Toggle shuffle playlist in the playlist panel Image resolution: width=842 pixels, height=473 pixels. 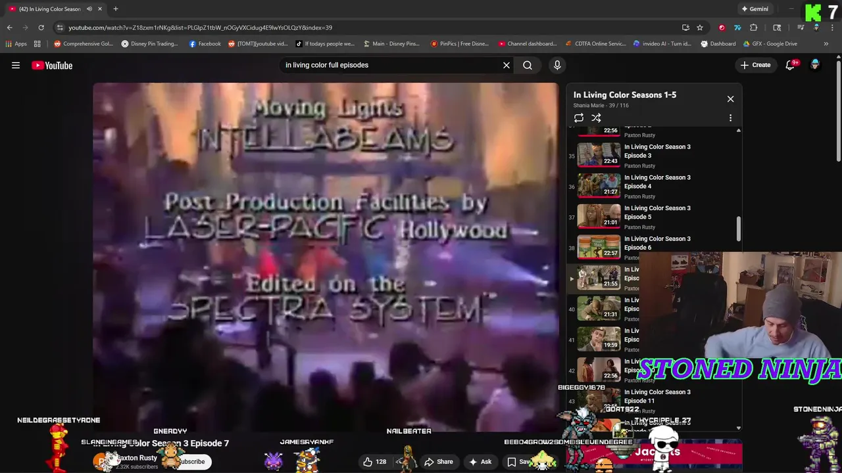coord(596,118)
